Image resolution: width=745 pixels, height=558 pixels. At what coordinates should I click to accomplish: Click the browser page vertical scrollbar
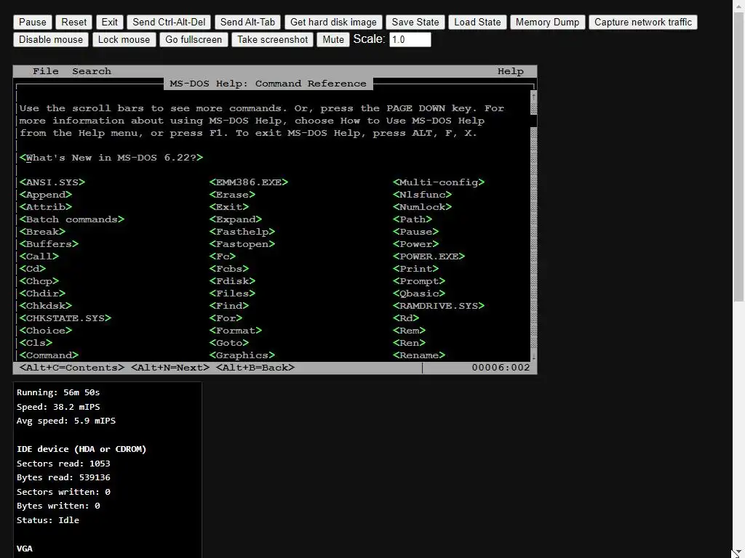(738, 157)
